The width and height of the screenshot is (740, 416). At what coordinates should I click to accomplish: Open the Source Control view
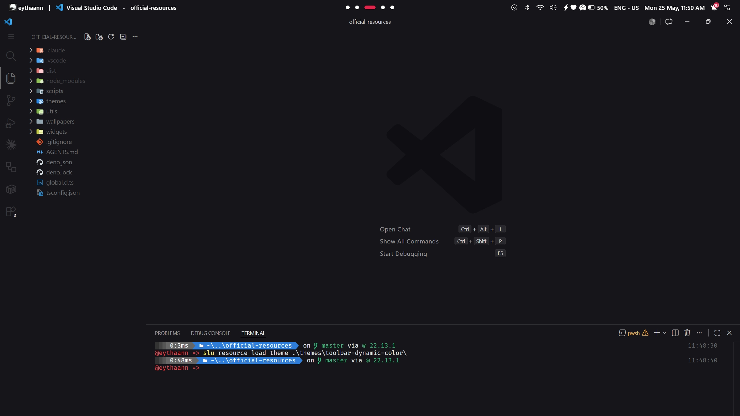[11, 100]
